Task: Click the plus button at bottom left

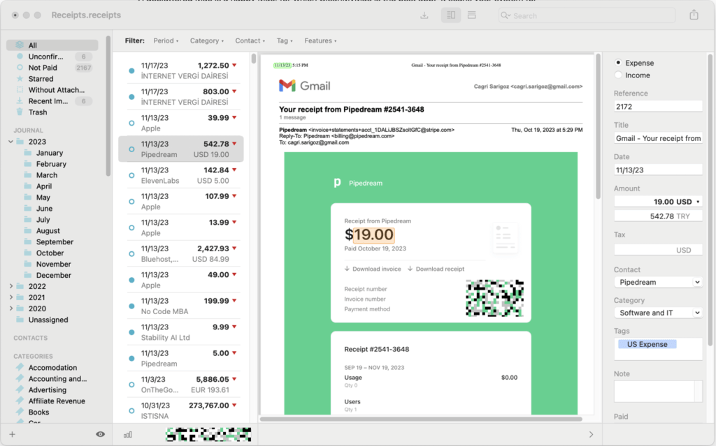Action: [12, 434]
